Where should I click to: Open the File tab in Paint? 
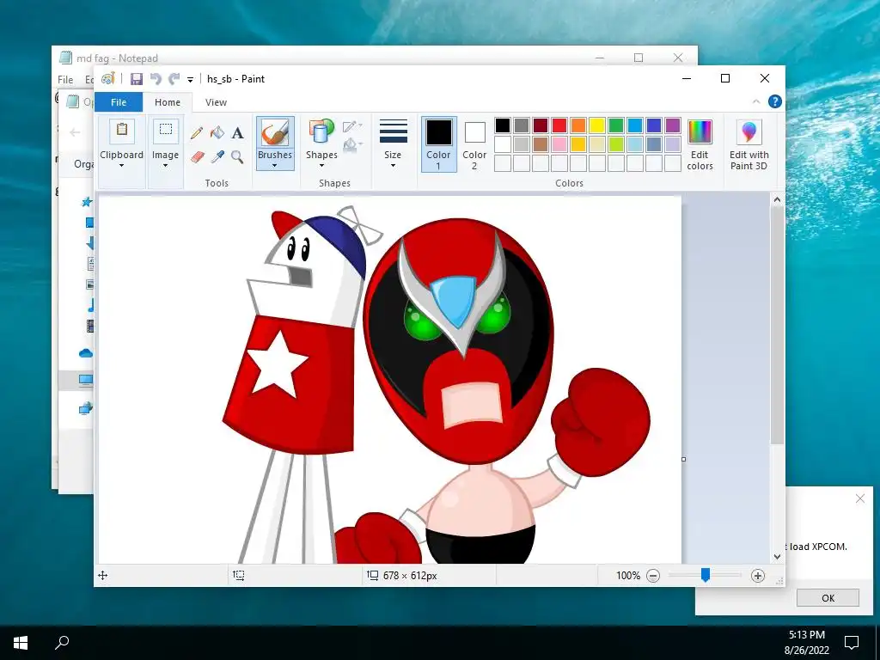119,102
